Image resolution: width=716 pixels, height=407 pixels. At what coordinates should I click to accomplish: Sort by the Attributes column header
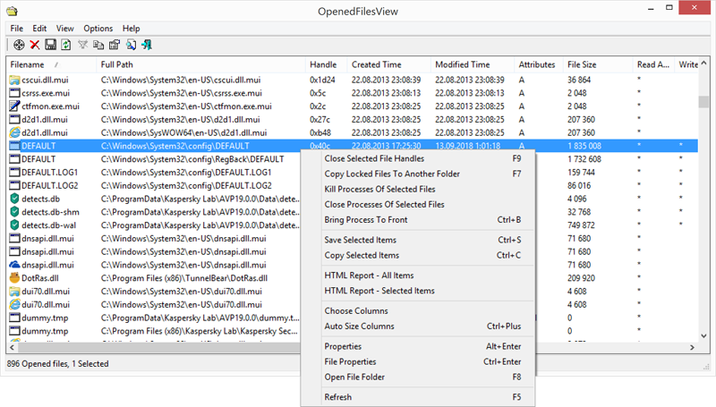click(539, 64)
